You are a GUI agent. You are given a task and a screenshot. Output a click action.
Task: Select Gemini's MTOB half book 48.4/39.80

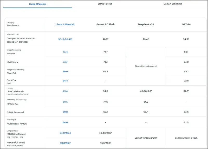coord(106,133)
